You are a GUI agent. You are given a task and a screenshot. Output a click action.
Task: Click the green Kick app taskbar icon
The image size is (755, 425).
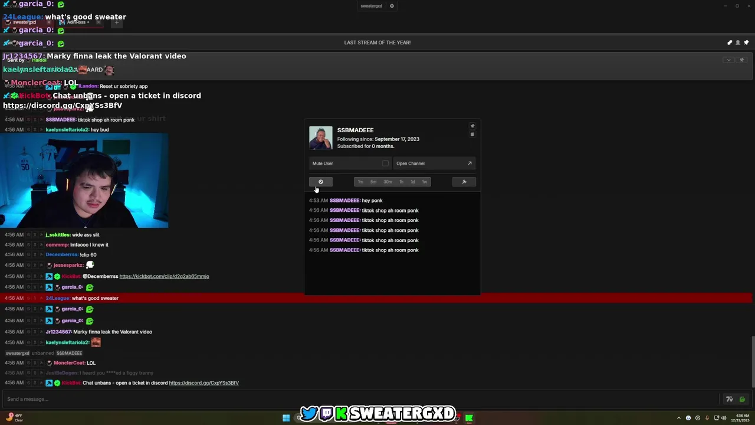point(469,418)
